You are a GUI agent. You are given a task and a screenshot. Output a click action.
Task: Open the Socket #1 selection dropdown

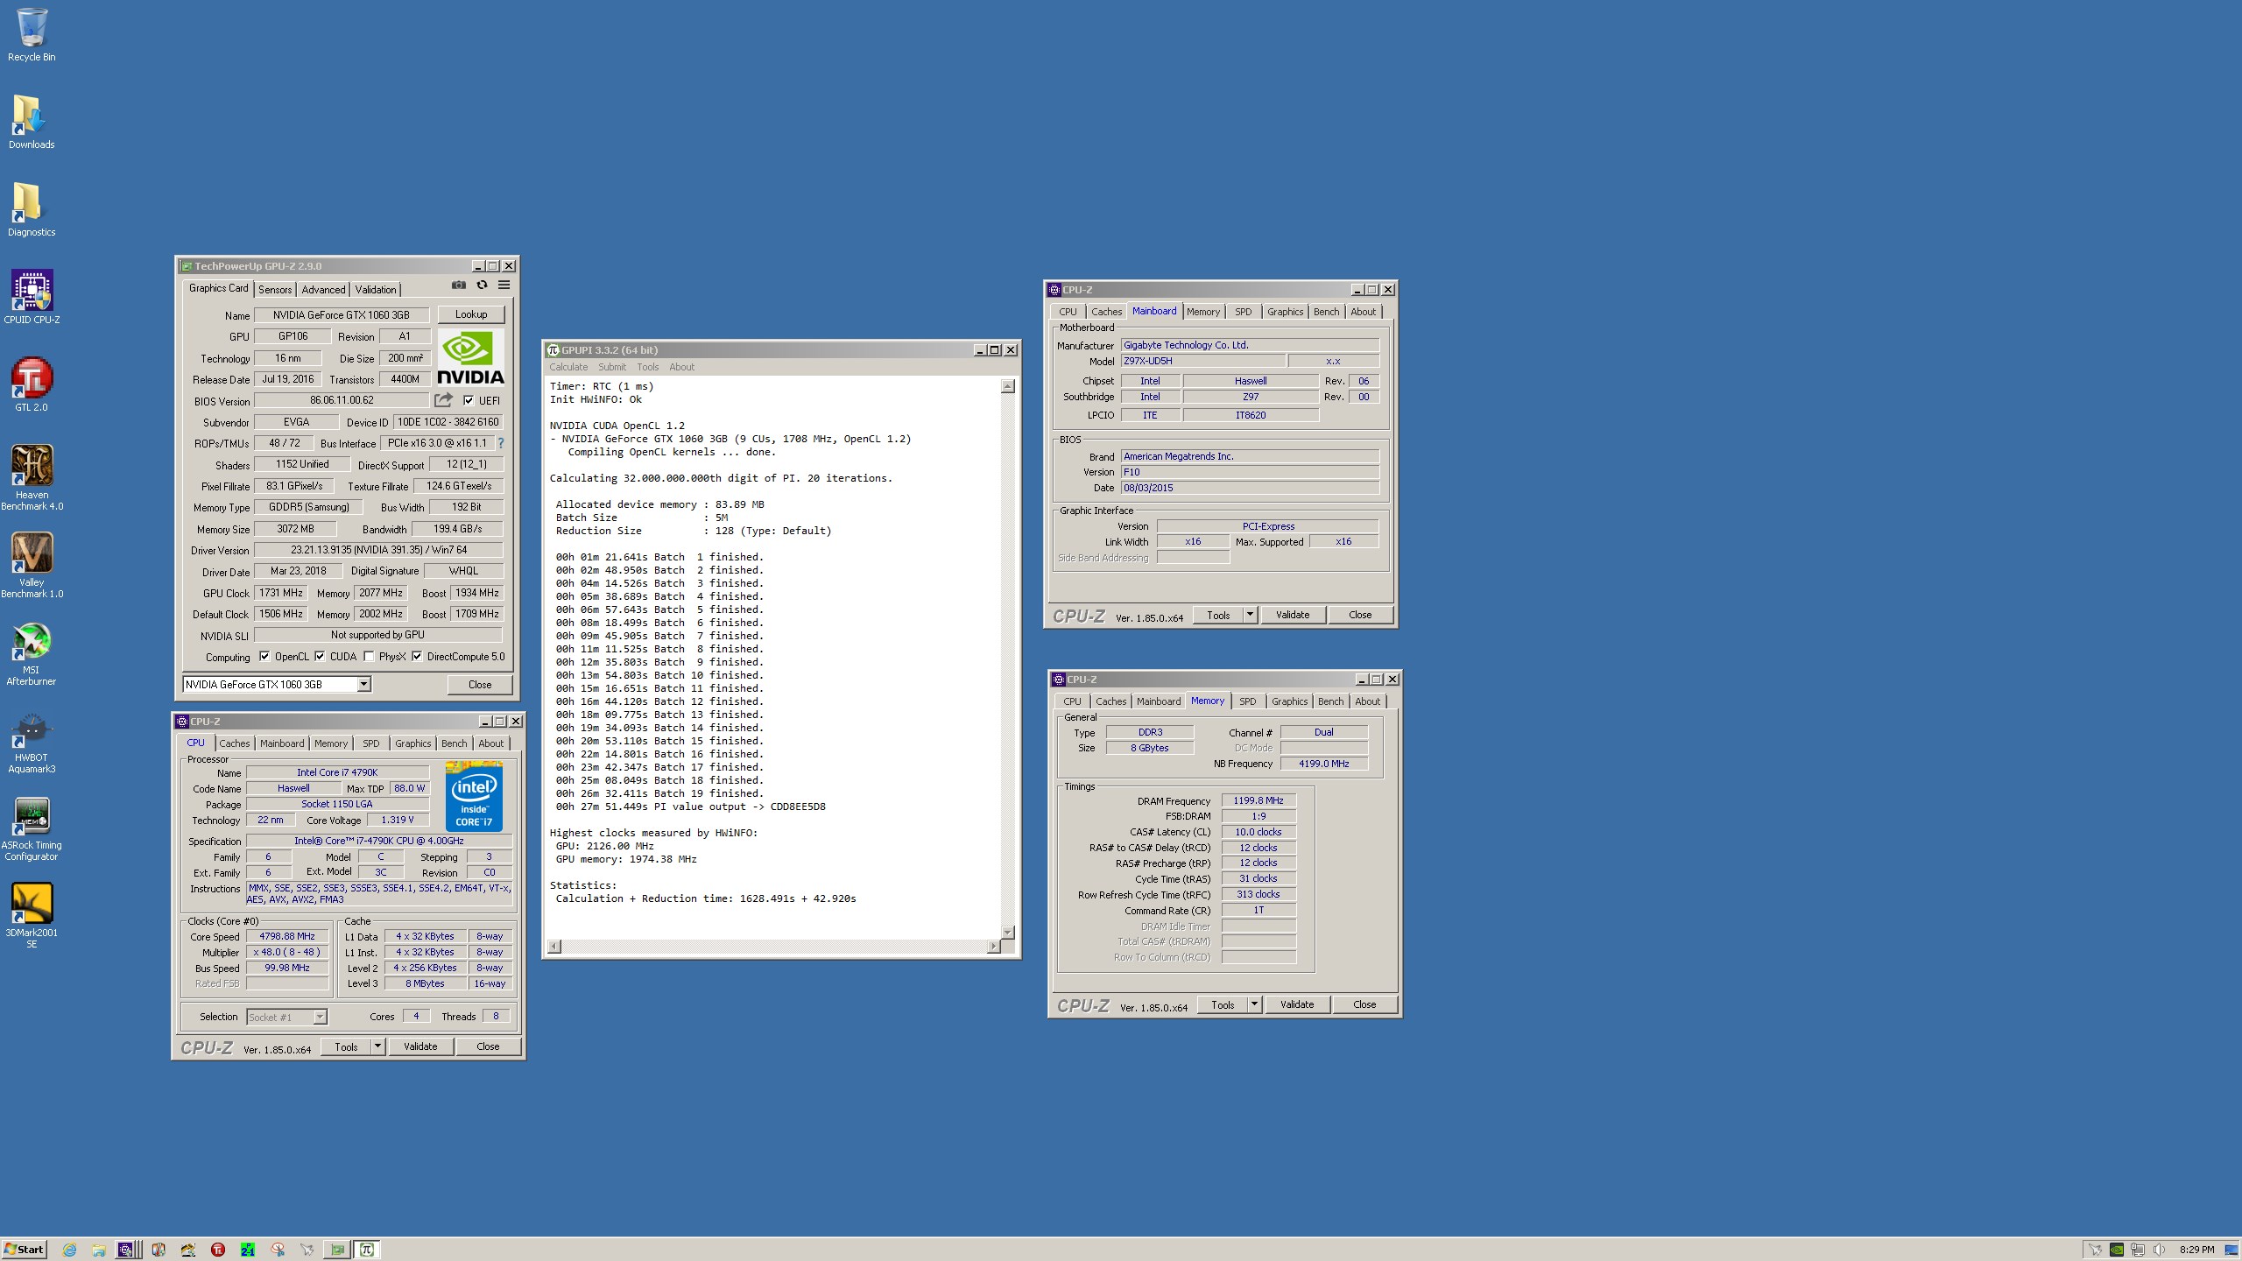pos(320,1017)
